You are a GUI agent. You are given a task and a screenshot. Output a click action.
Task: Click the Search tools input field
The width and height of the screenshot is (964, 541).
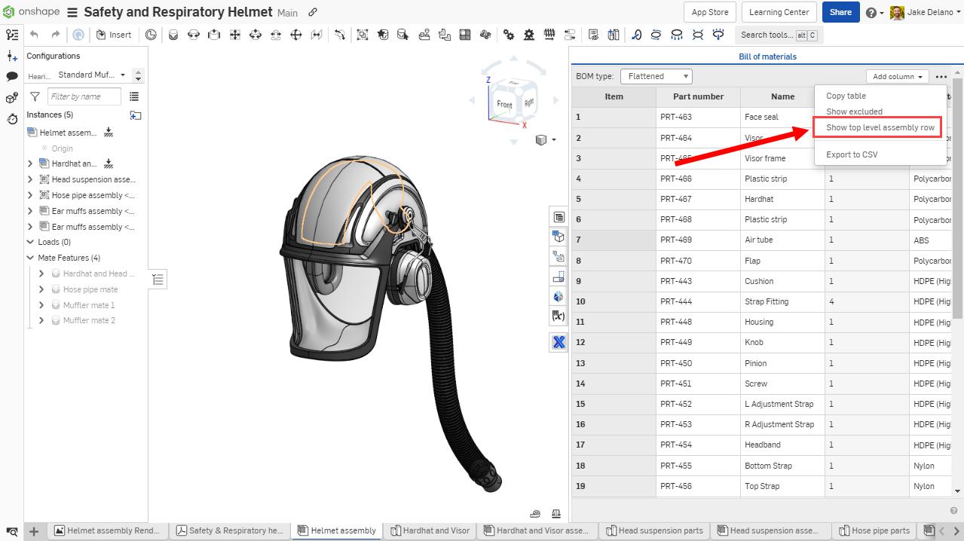click(770, 35)
